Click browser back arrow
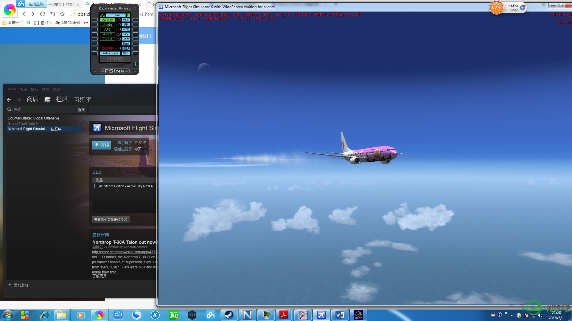This screenshot has height=321, width=572. (x=24, y=14)
